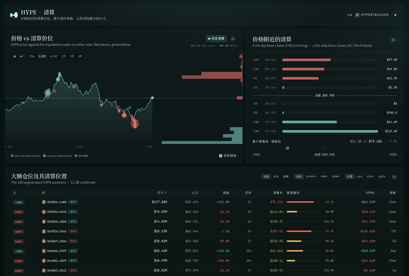Select the 1瓦 timeframe
This screenshot has height=276, width=409.
click(72, 56)
